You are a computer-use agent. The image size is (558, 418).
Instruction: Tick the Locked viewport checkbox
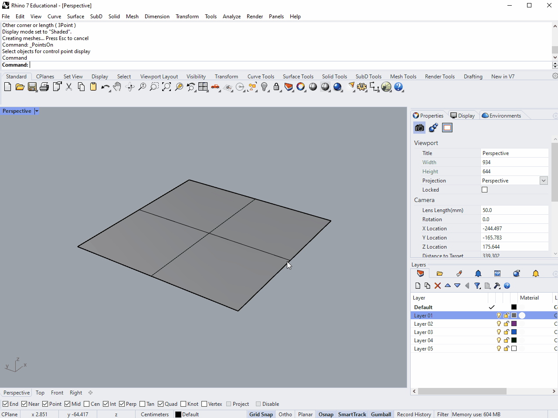484,190
